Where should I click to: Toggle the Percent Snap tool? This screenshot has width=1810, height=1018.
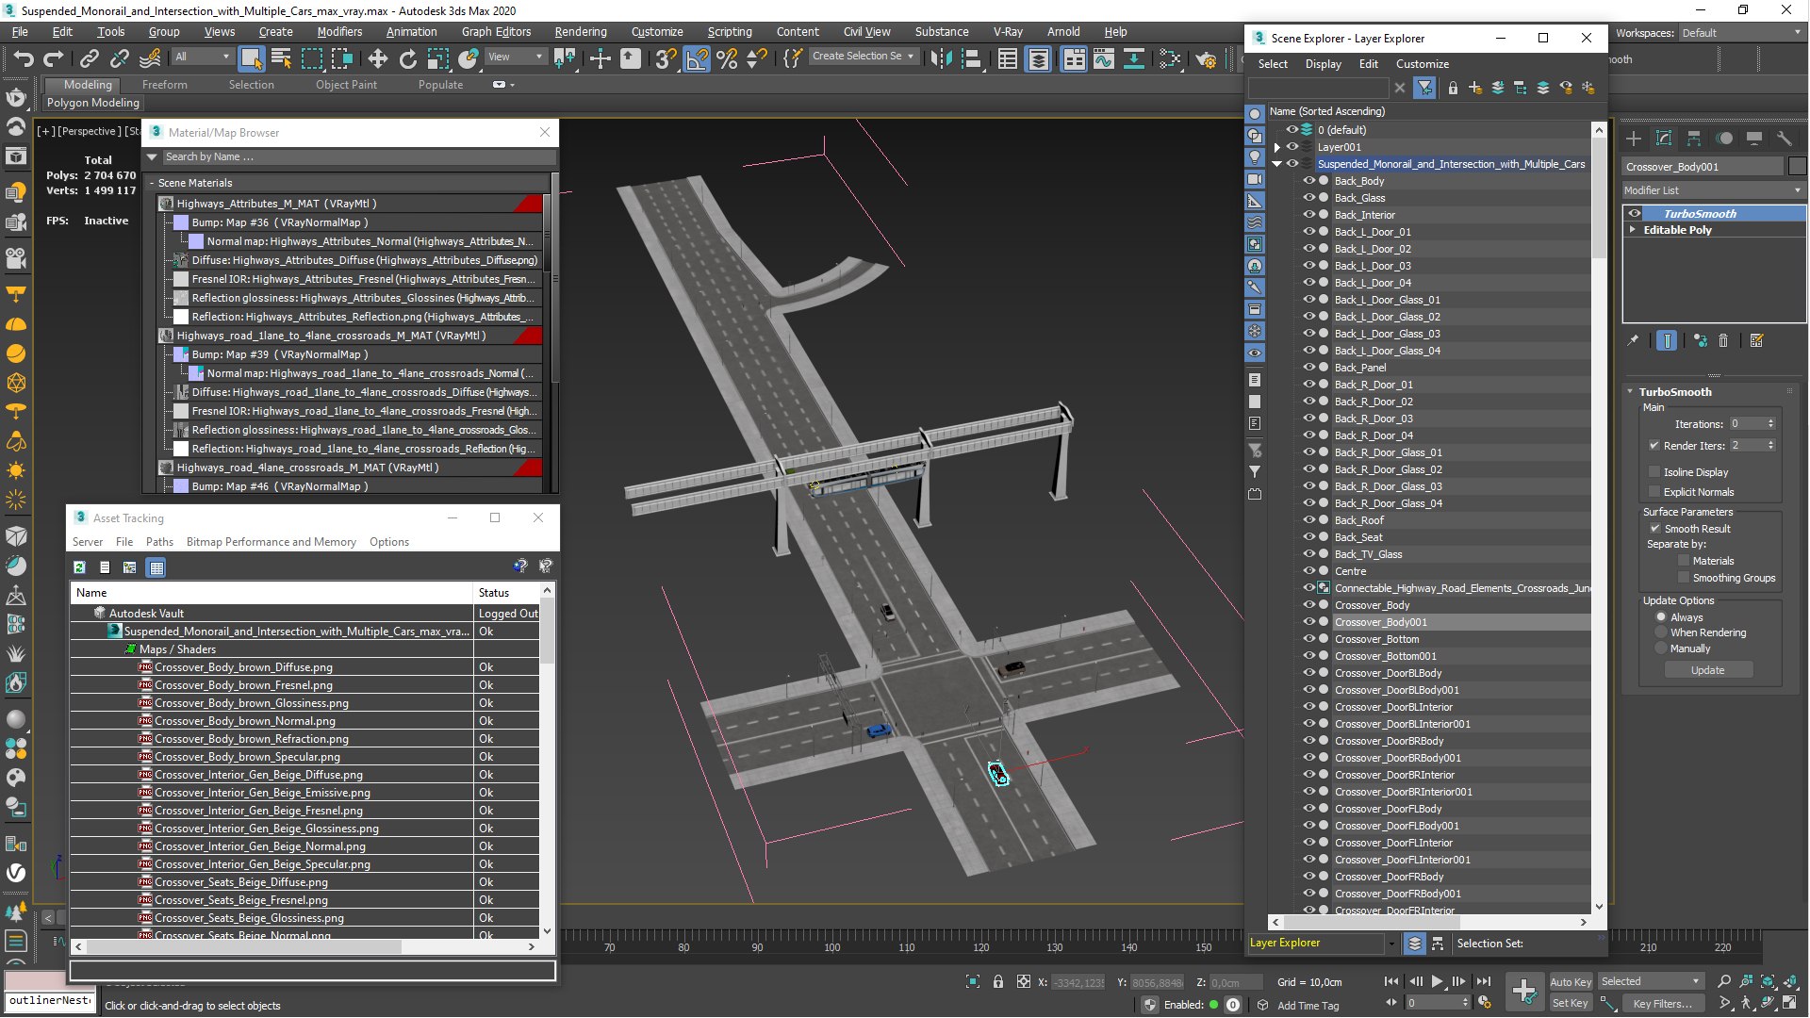coord(727,58)
